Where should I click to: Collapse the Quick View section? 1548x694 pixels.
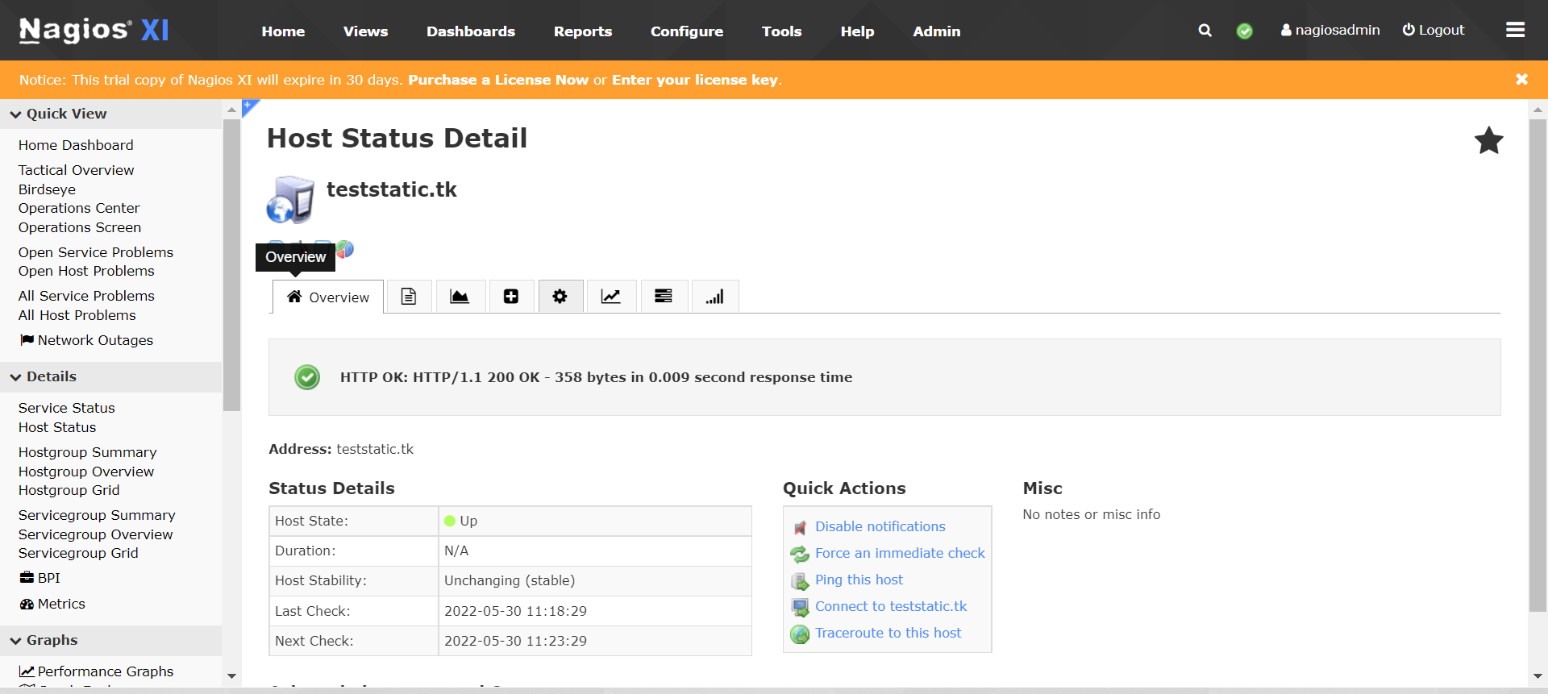click(x=111, y=114)
